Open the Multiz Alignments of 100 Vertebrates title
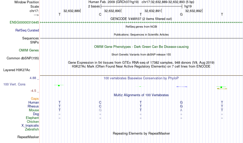 tap(141, 95)
